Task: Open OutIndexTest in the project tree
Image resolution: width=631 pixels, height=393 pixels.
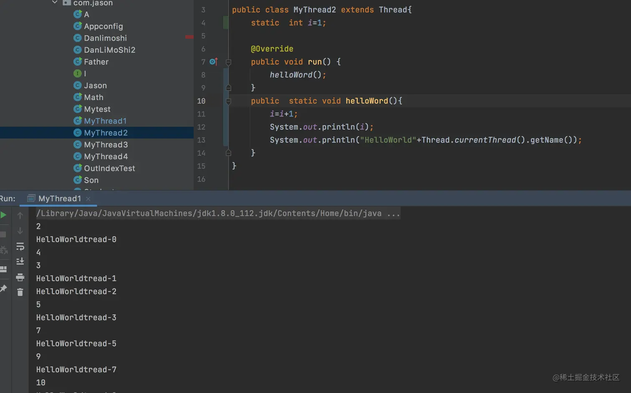Action: (x=109, y=169)
